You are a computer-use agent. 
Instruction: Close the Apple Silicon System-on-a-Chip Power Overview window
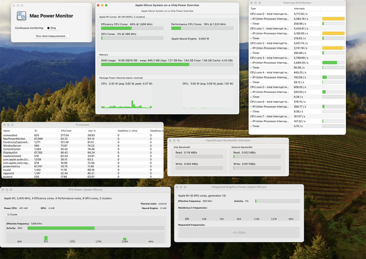click(x=98, y=5)
